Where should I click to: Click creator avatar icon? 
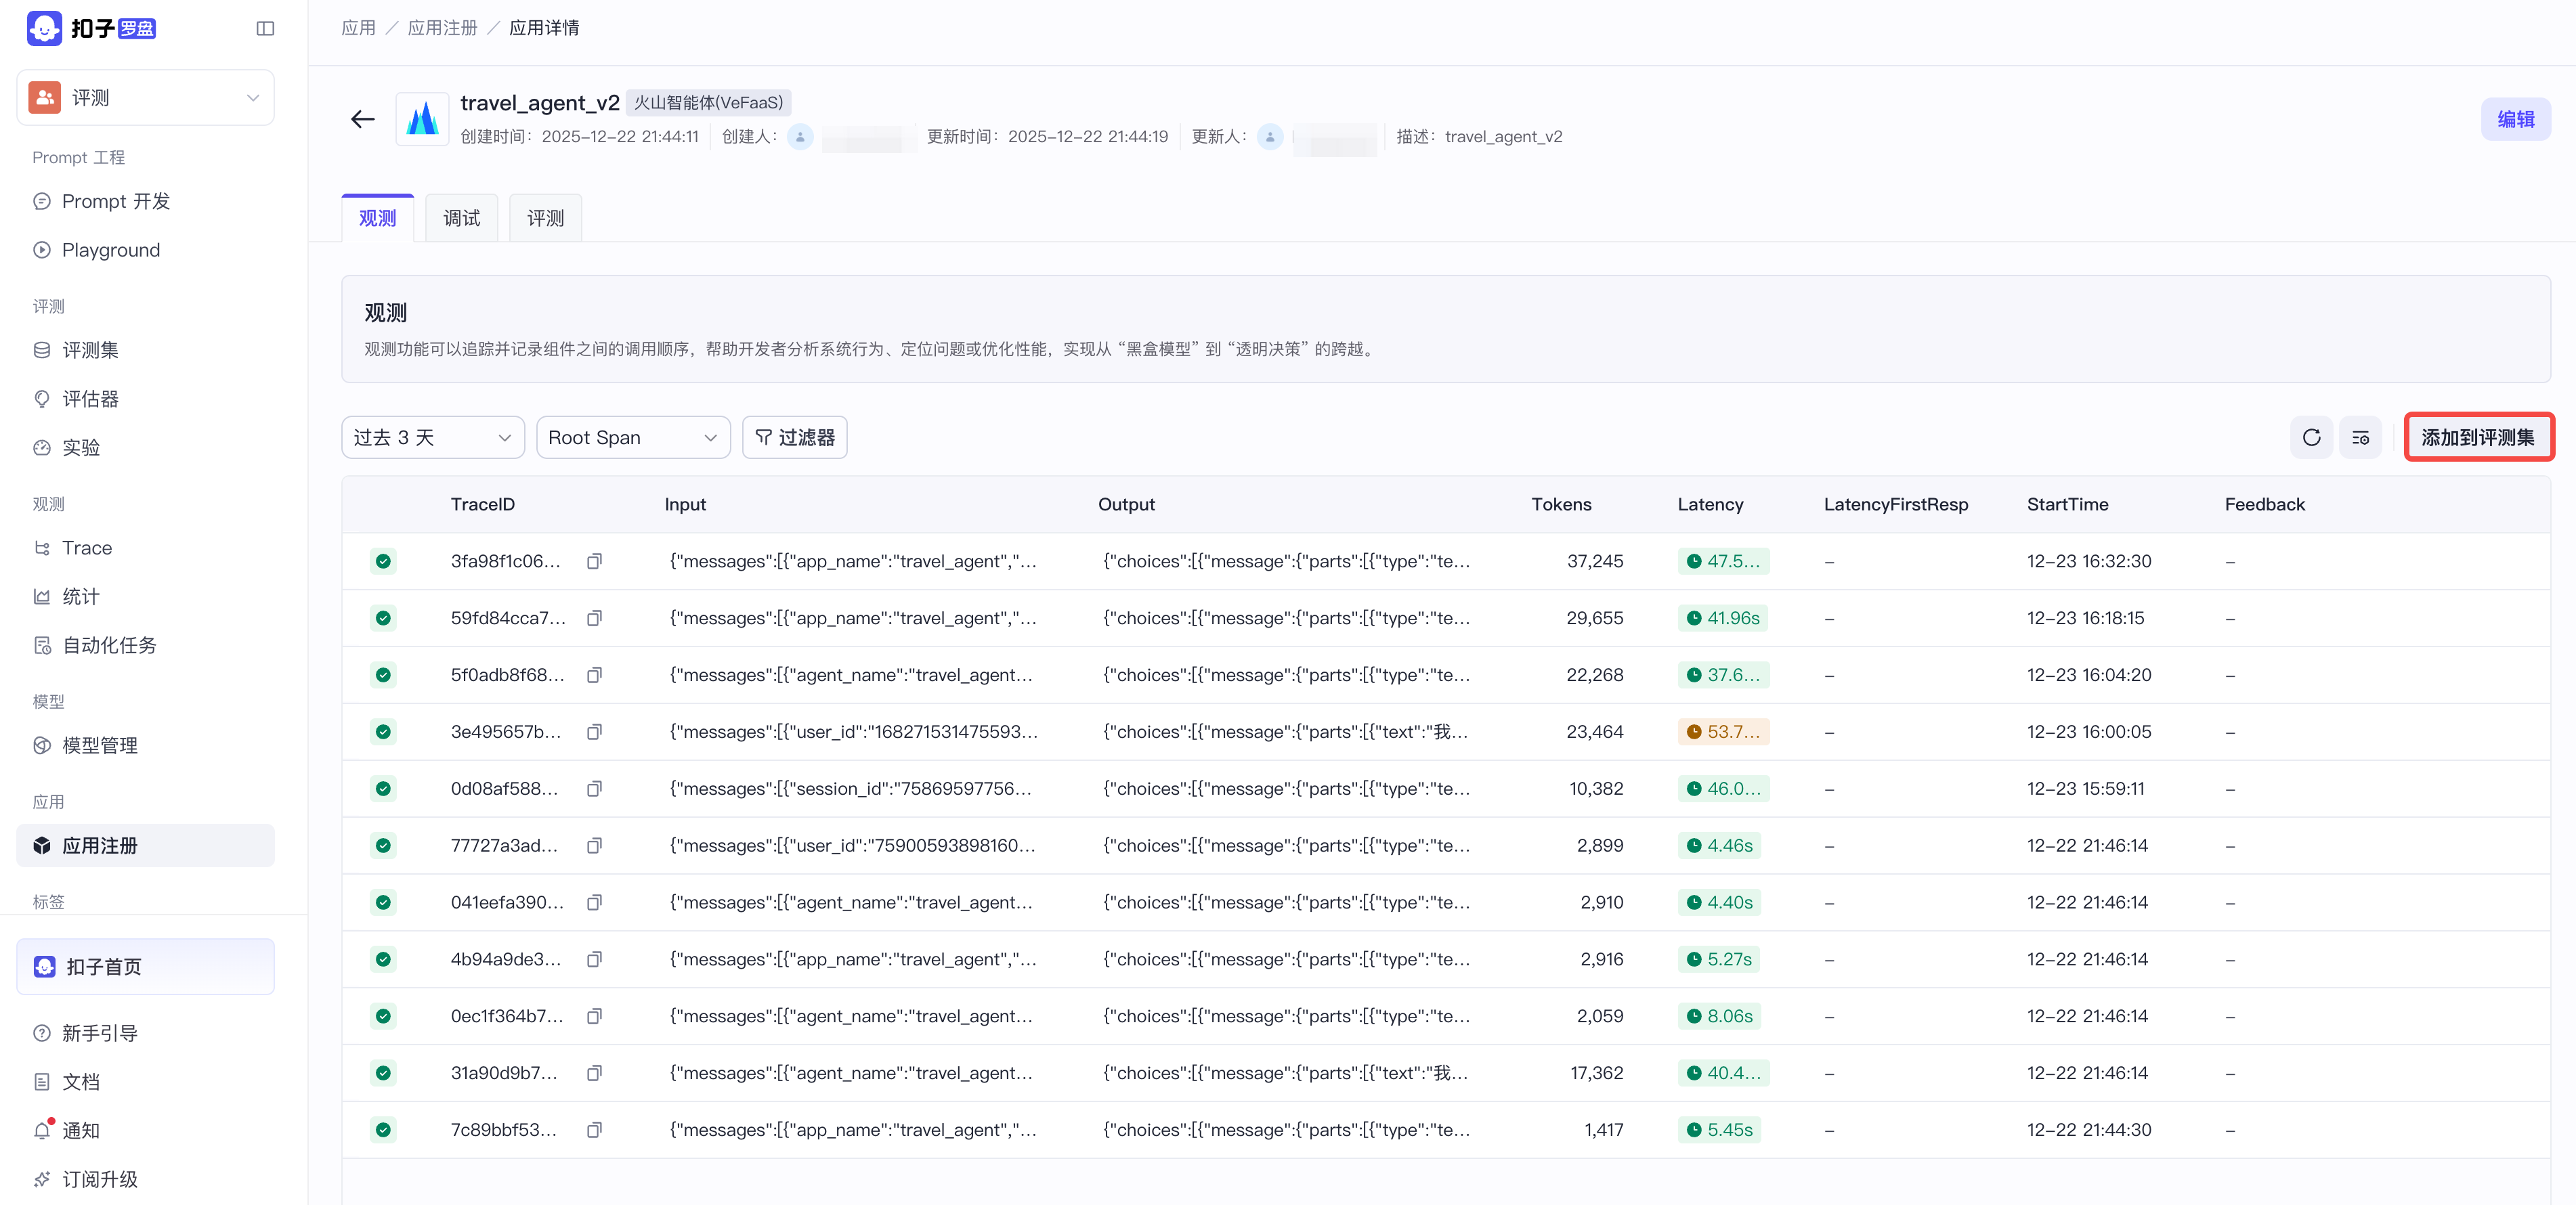800,137
